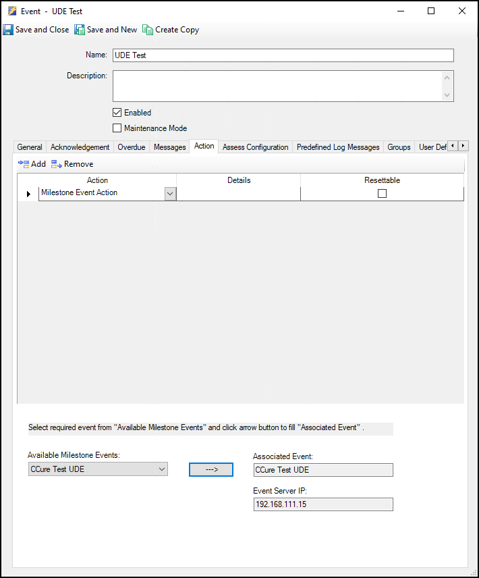
Task: Select row using the row pointer arrow
Action: click(x=28, y=194)
